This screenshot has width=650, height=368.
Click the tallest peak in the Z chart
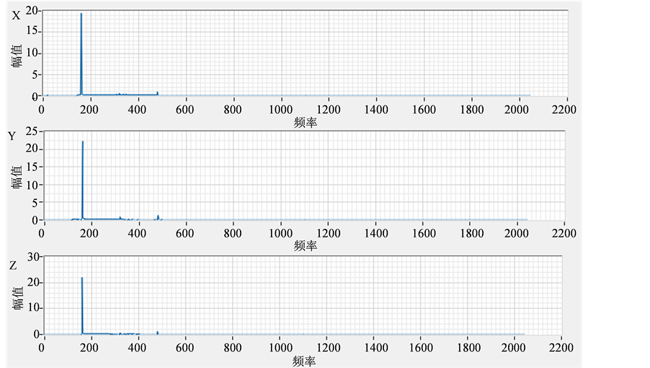click(x=82, y=279)
